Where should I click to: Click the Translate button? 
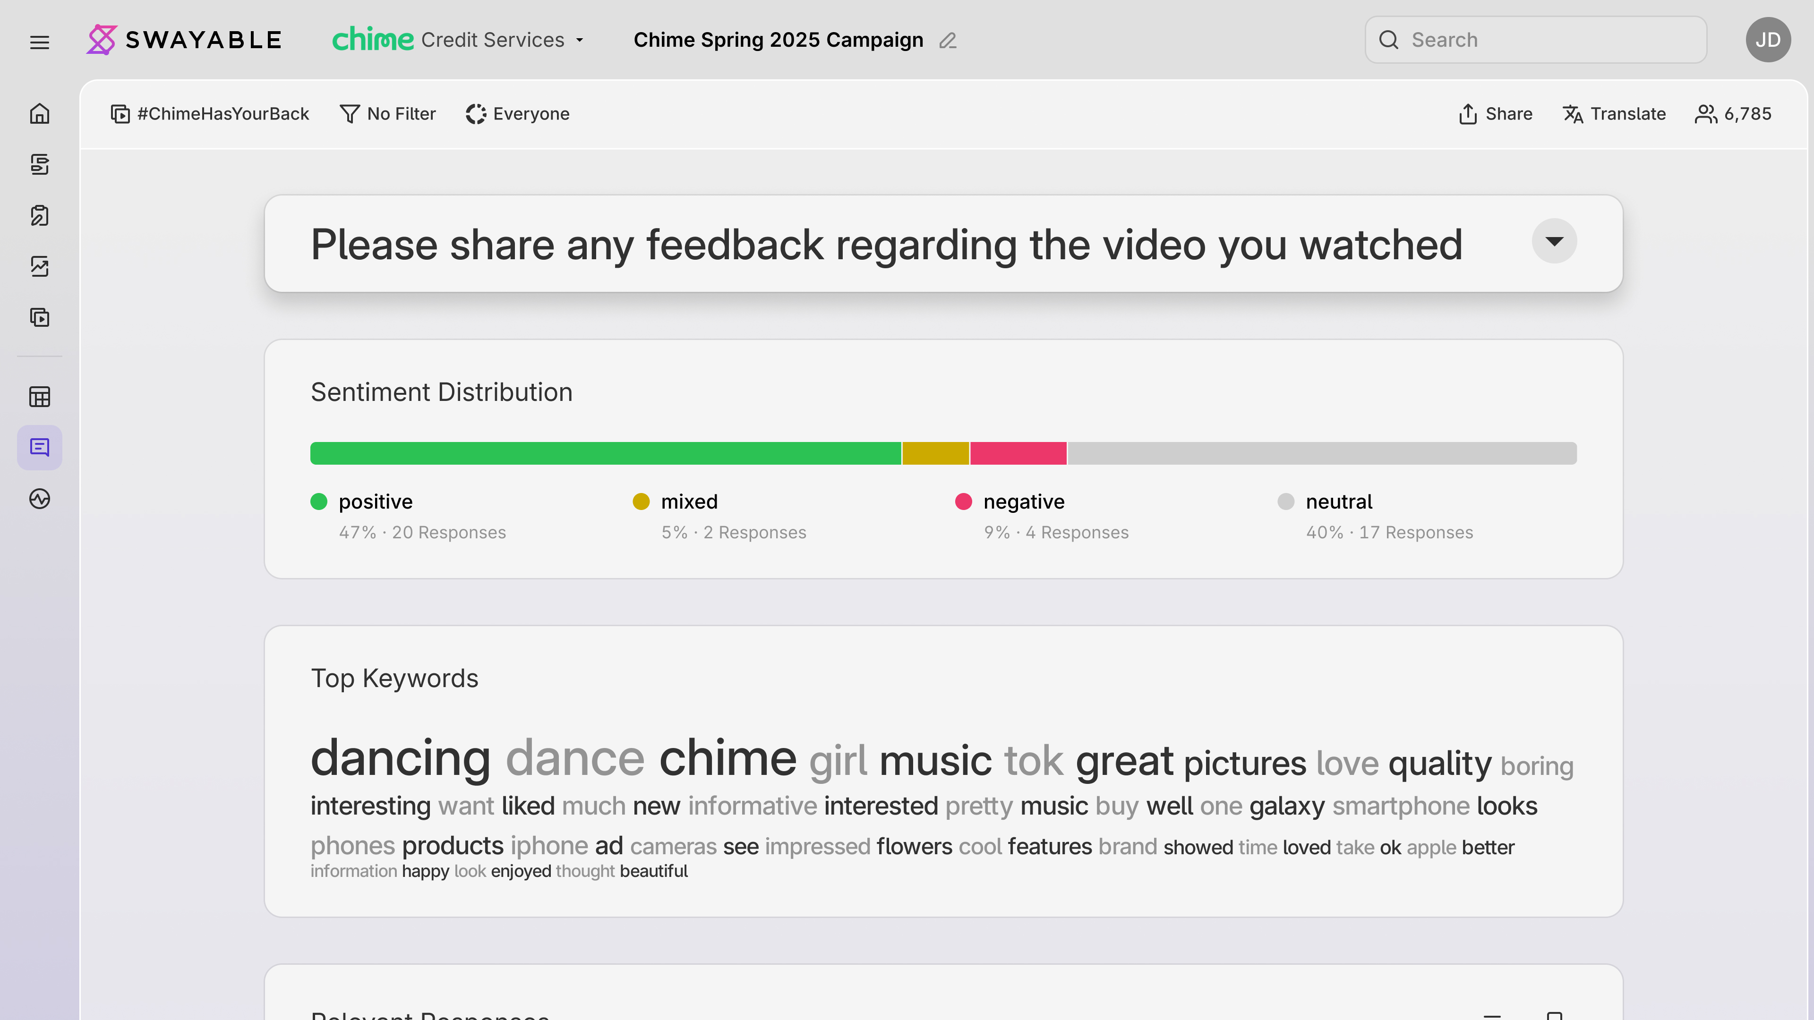click(1614, 114)
